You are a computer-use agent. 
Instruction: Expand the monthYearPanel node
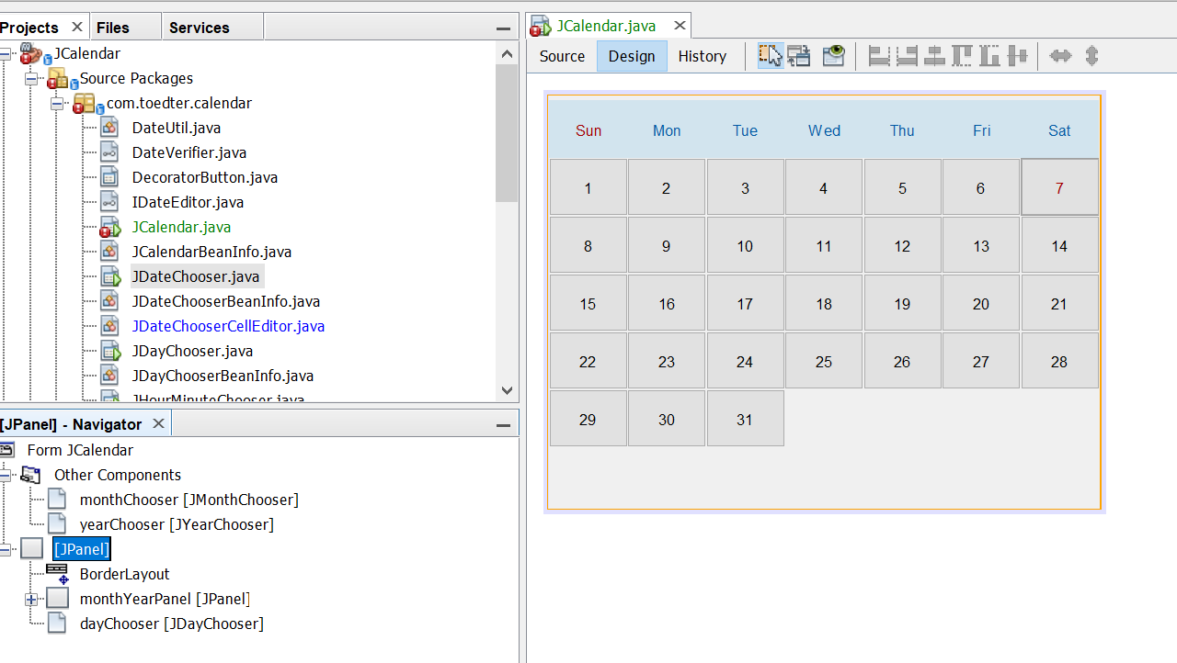click(31, 599)
